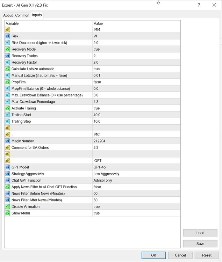The width and height of the screenshot is (222, 262).
Task: Click the boolean icon beside Disable Animation
Action: [7, 206]
